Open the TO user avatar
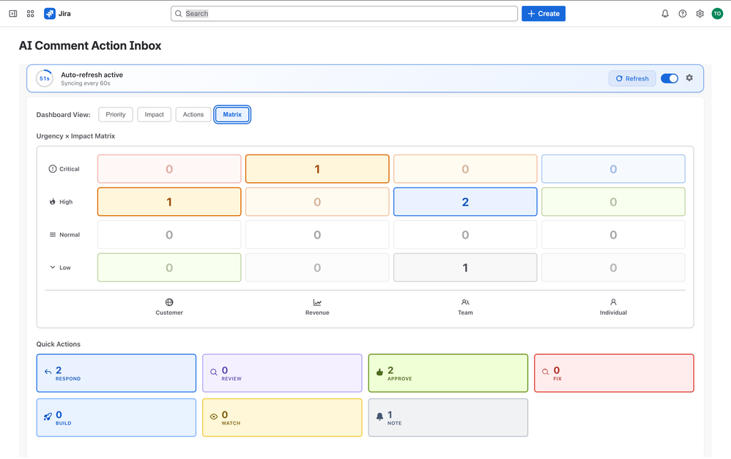The height and width of the screenshot is (459, 731). point(718,13)
